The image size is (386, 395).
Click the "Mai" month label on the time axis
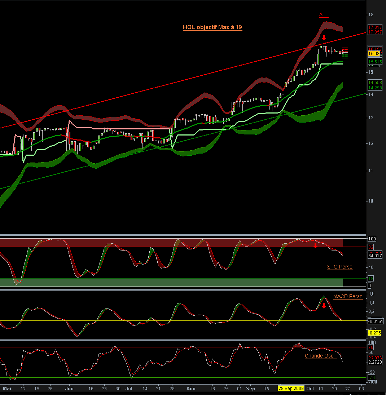(x=7, y=389)
